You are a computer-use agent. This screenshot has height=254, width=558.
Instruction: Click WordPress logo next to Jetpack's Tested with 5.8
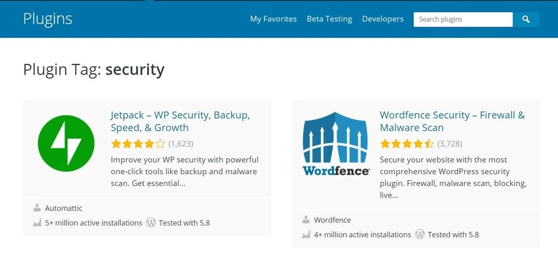point(151,222)
